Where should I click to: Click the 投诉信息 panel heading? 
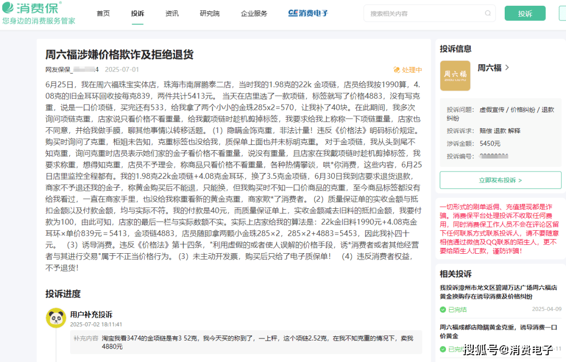[x=455, y=49]
